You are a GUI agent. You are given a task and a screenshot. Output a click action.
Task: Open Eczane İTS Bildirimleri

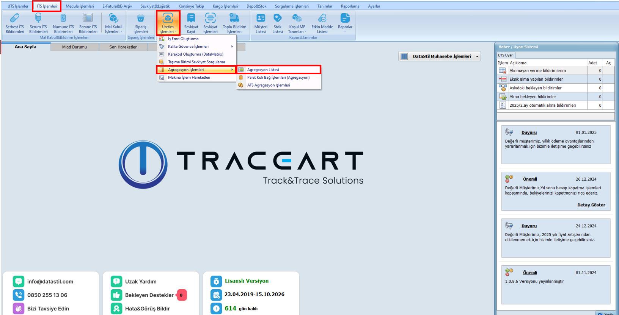click(88, 23)
